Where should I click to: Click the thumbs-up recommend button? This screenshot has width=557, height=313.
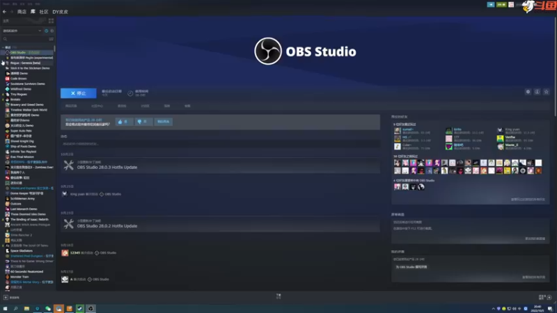[125, 122]
